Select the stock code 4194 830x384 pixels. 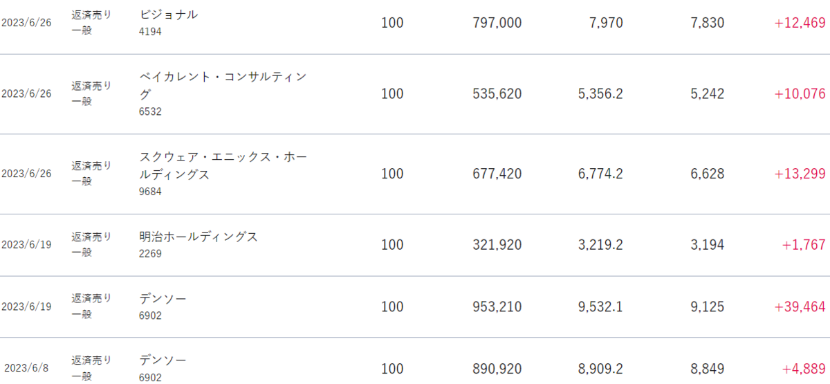[150, 31]
